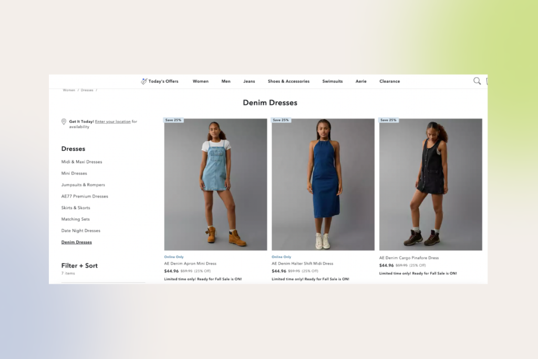Select Midi & Maxi Dresses category

(81, 162)
